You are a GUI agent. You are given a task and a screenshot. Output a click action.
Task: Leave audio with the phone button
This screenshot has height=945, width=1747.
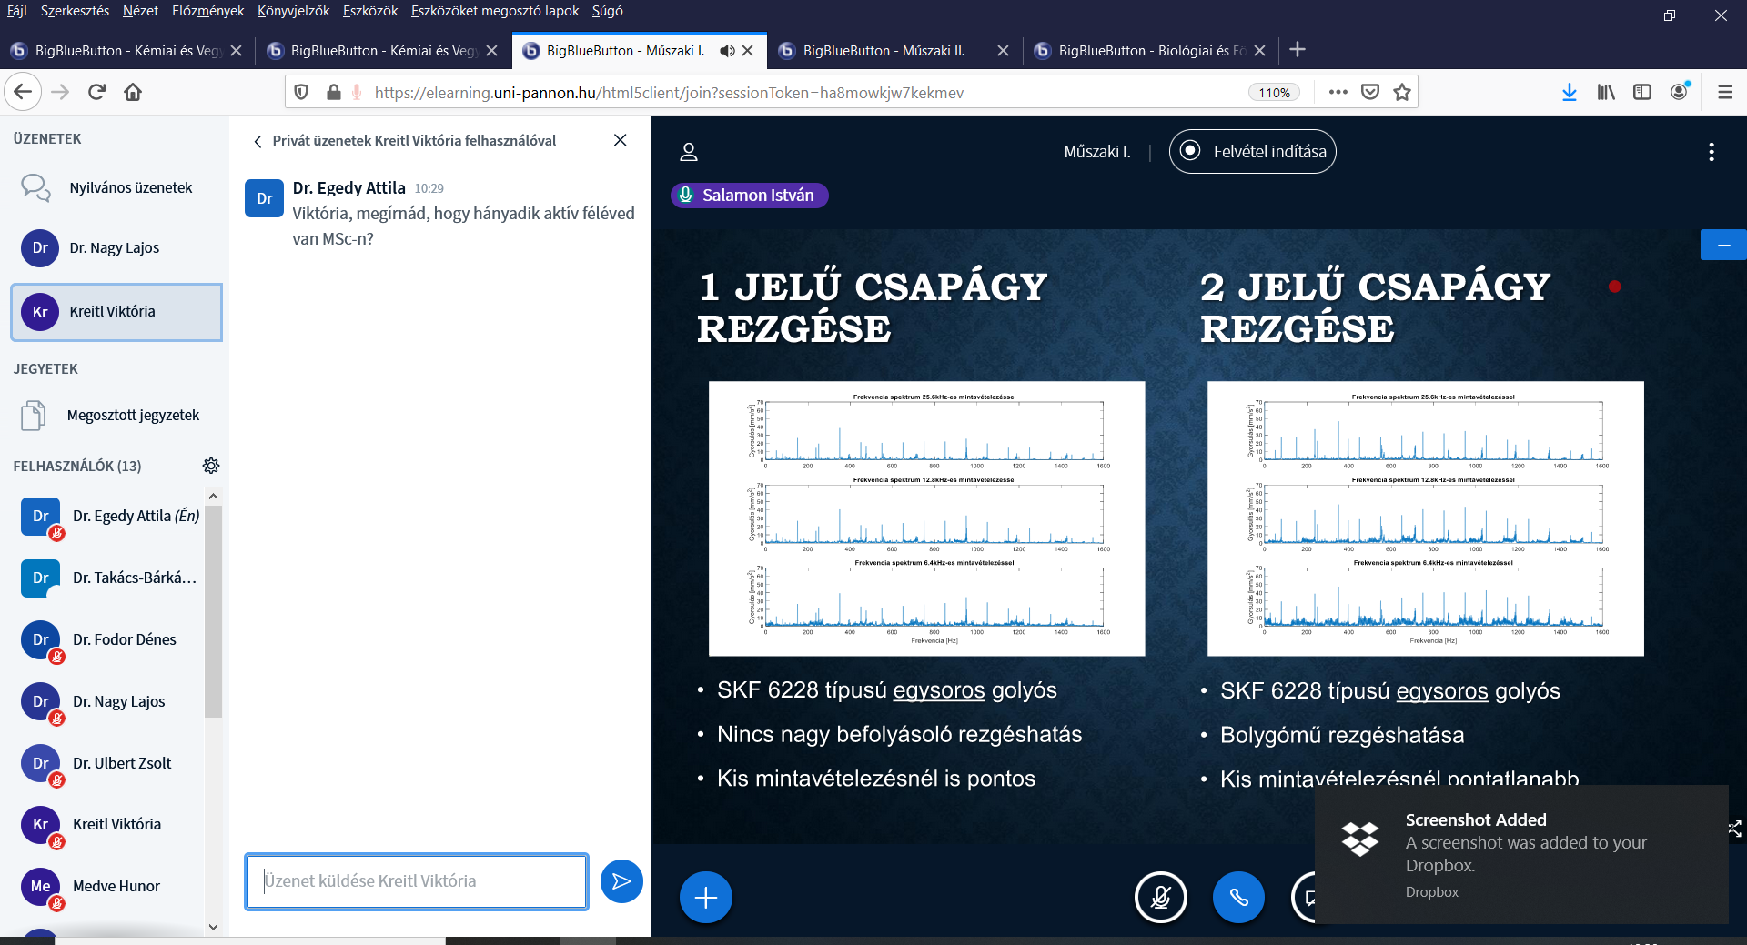click(1238, 898)
